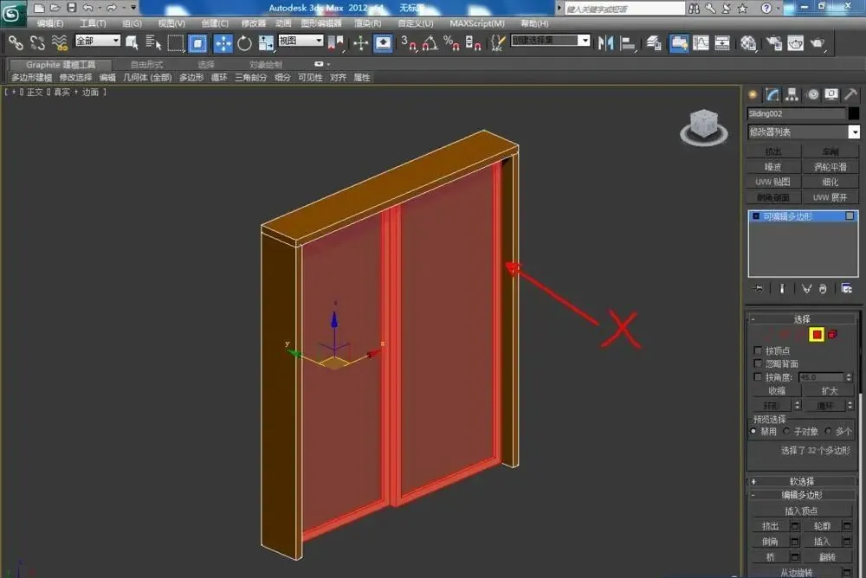The height and width of the screenshot is (578, 866).
Task: Open the 渲染(R) menu
Action: point(367,23)
